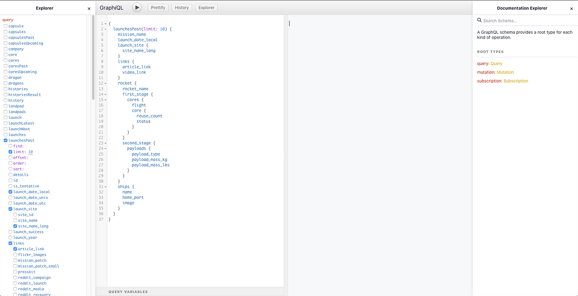Click the Prettify button

click(x=158, y=7)
